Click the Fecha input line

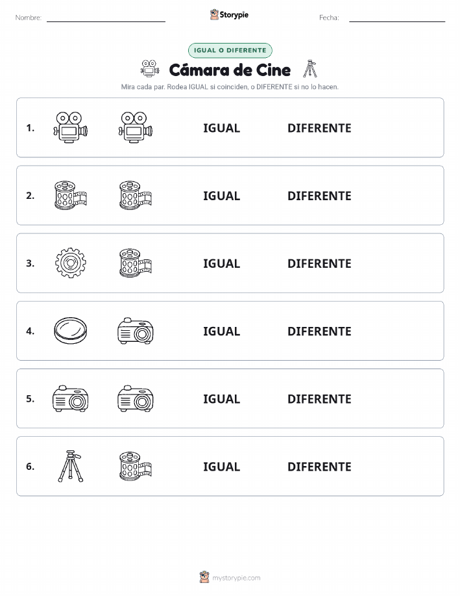pyautogui.click(x=397, y=18)
